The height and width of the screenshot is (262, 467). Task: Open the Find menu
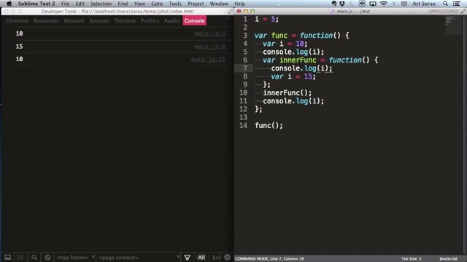[x=123, y=4]
